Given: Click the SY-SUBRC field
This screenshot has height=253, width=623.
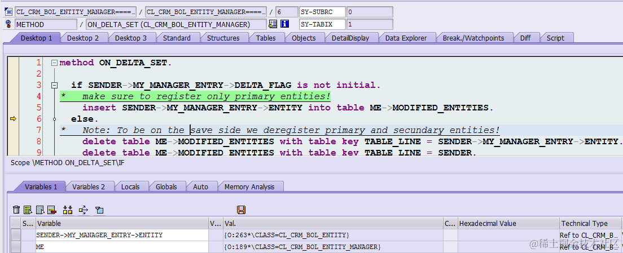Looking at the screenshot, I should point(322,12).
